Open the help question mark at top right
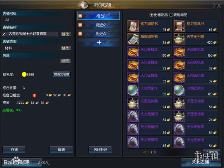The image size is (224, 168). (x=214, y=5)
